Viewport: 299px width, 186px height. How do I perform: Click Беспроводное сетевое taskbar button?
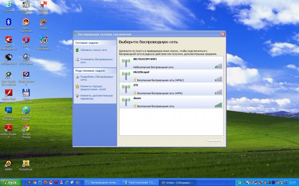coord(103,182)
